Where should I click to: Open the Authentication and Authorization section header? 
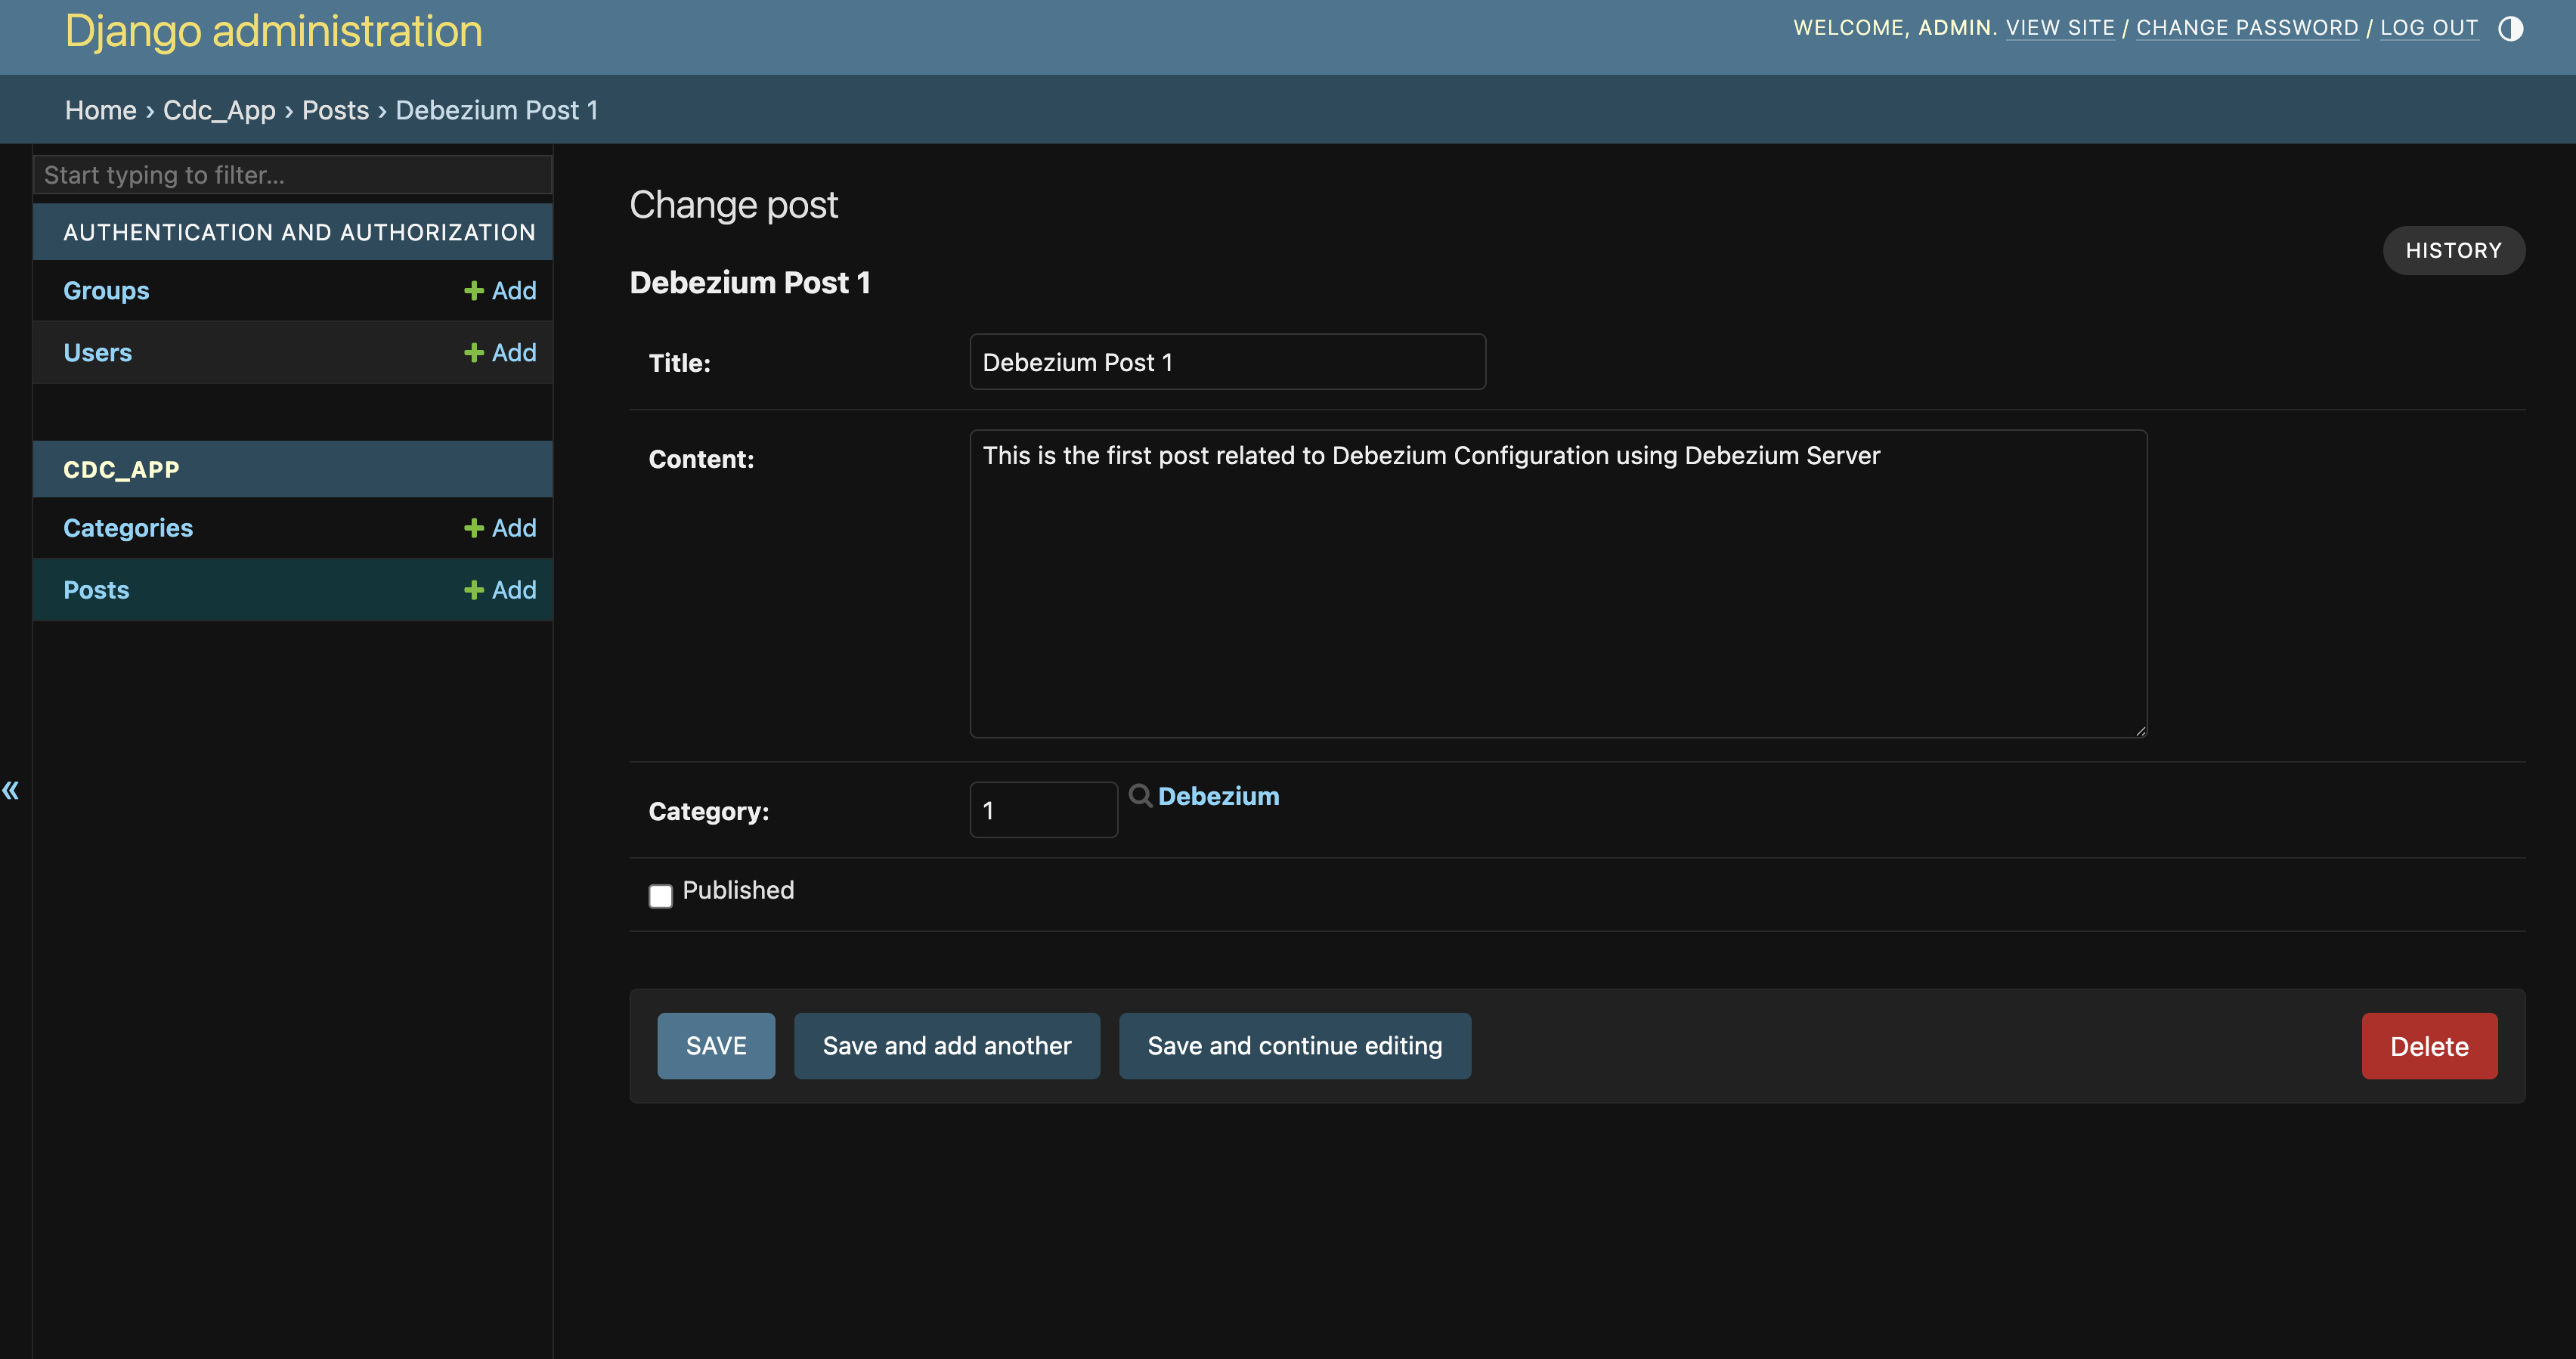pyautogui.click(x=299, y=232)
